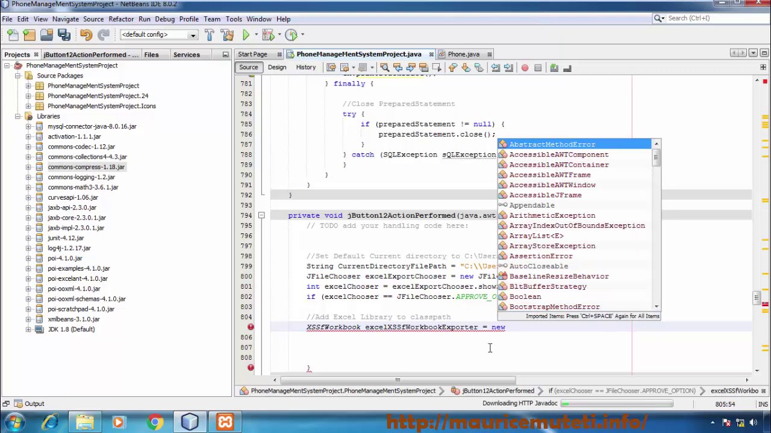Click the Uncomment code icon
The height and width of the screenshot is (433, 771).
pos(567,68)
